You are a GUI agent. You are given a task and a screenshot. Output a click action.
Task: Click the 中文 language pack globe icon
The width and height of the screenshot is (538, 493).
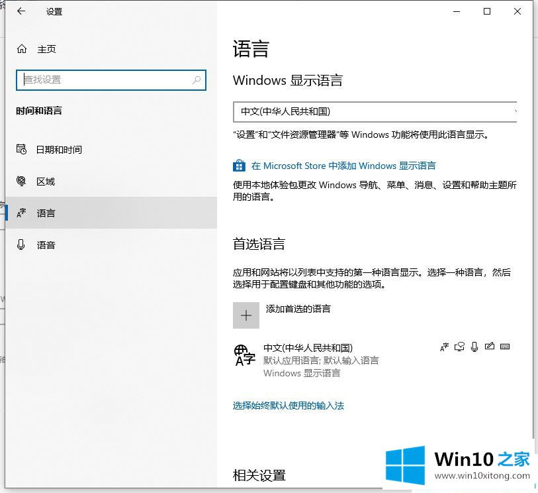click(245, 356)
